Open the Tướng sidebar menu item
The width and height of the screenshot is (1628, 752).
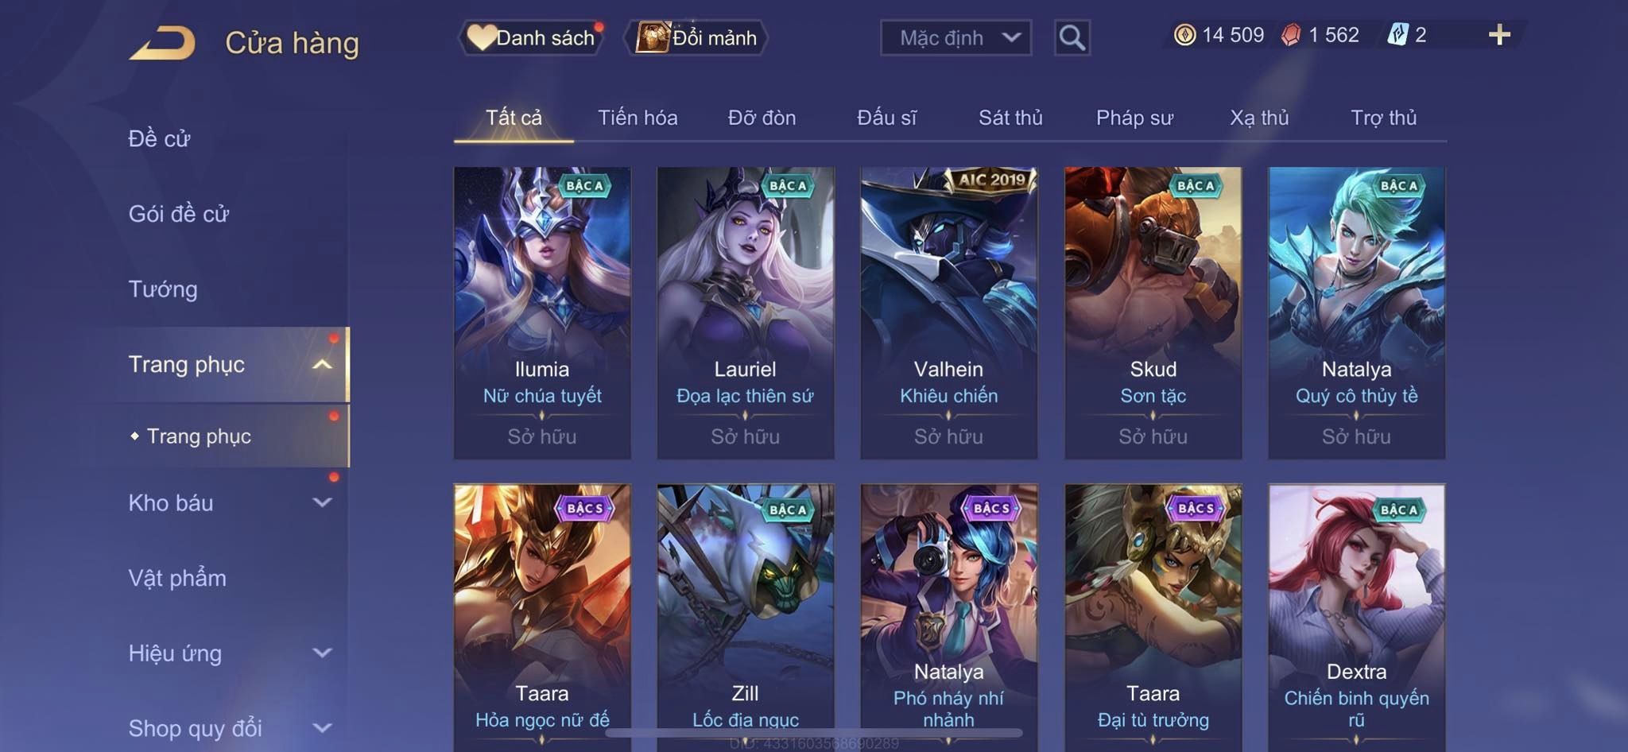click(x=163, y=289)
